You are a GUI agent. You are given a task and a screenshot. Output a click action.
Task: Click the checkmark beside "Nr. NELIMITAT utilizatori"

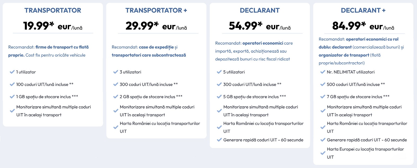tap(323, 72)
